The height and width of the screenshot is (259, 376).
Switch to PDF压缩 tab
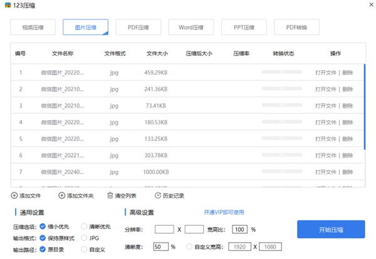click(138, 28)
